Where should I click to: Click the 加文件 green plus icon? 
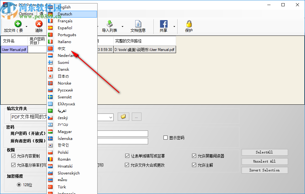click(x=18, y=23)
